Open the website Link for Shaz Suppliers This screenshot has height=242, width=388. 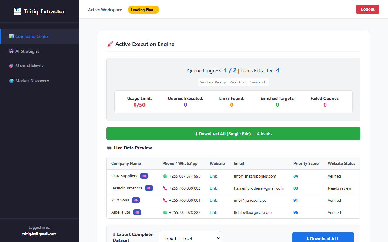213,176
